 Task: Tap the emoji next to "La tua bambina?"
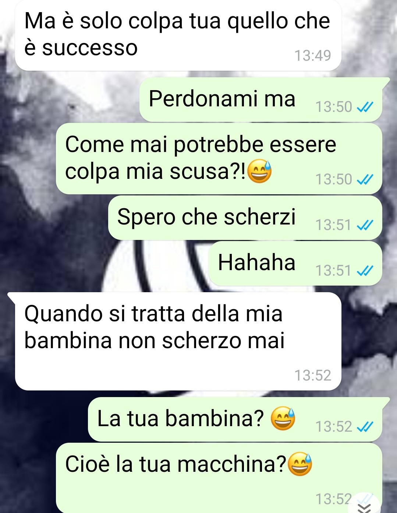[x=283, y=419]
